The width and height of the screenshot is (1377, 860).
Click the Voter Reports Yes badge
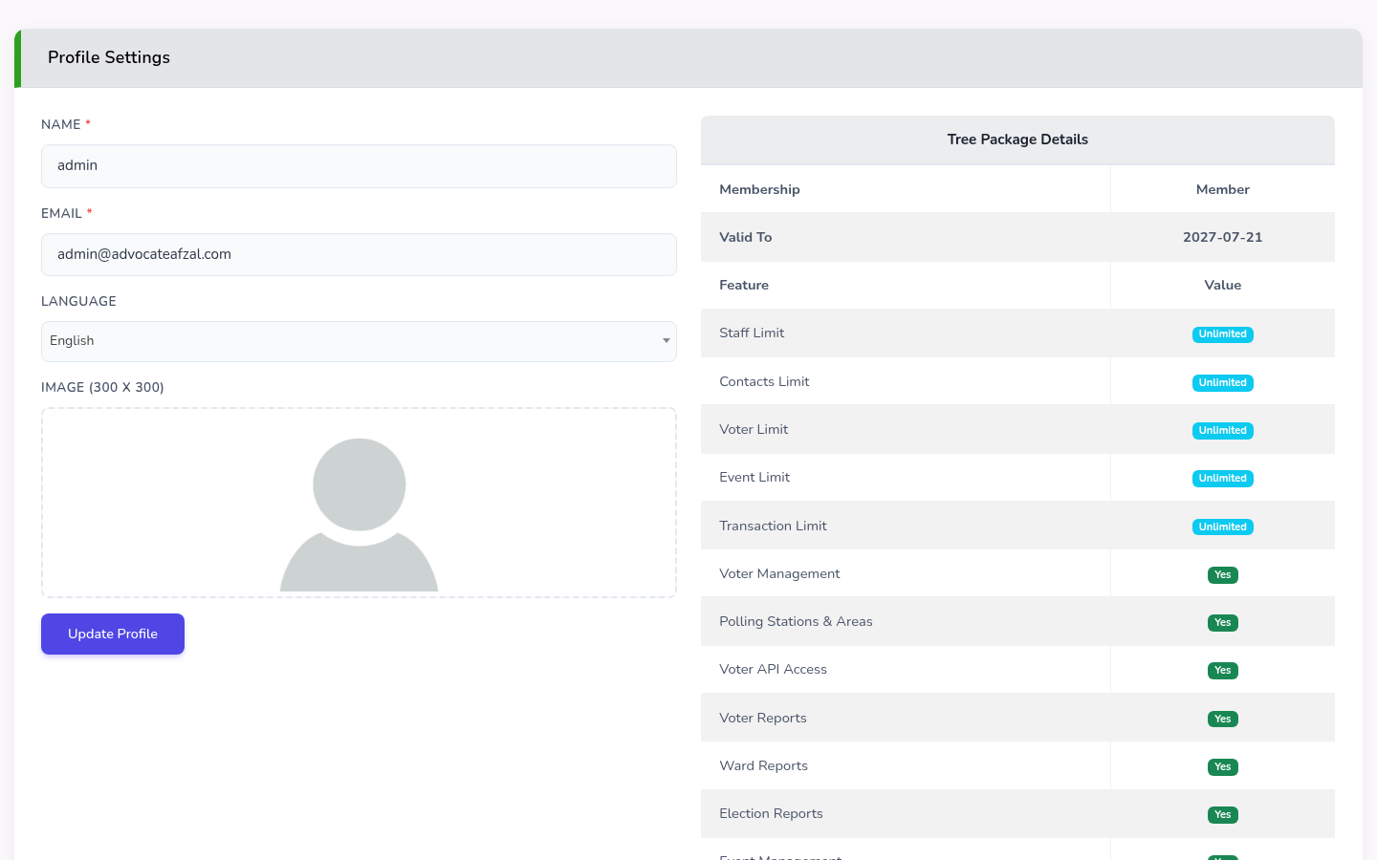[x=1222, y=720]
